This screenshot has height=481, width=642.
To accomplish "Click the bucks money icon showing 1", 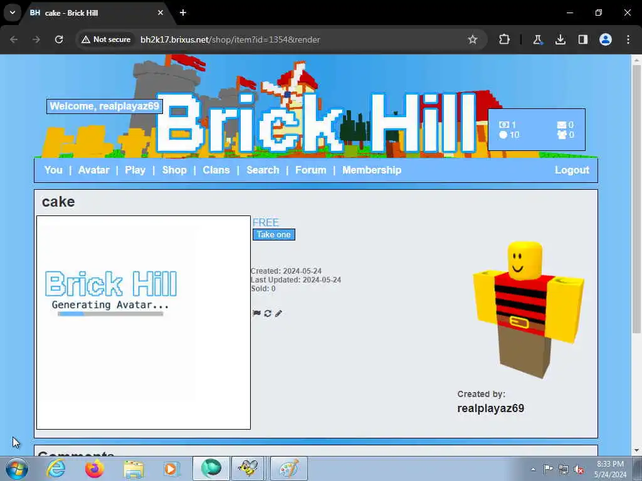I will [x=504, y=125].
